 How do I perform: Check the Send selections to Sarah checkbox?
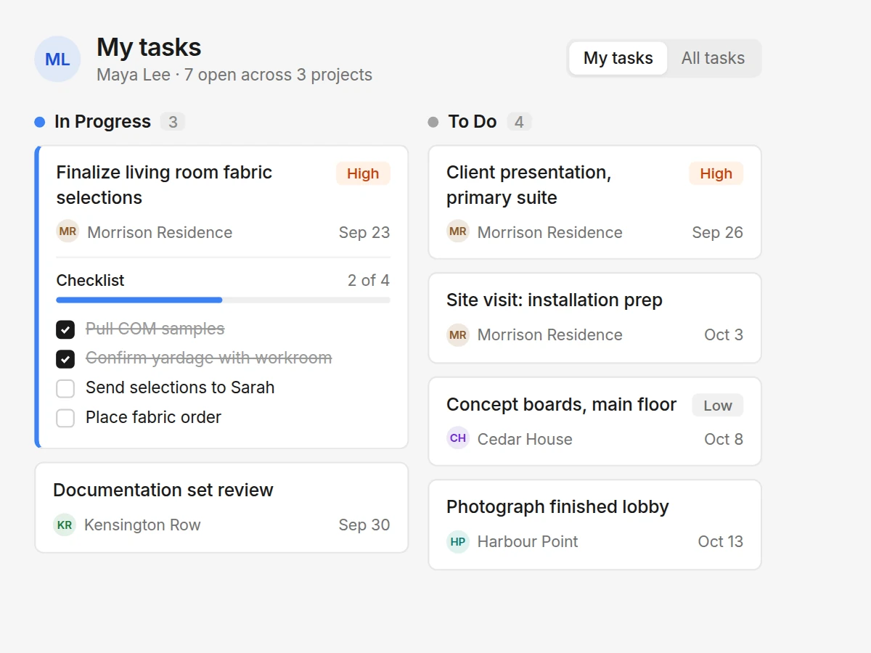click(65, 388)
